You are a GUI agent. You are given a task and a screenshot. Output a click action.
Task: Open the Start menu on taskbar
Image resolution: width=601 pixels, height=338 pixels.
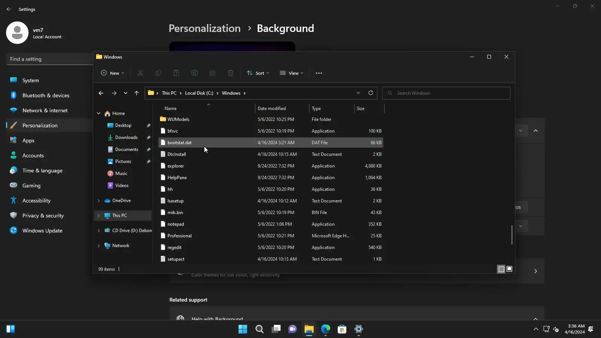243,329
